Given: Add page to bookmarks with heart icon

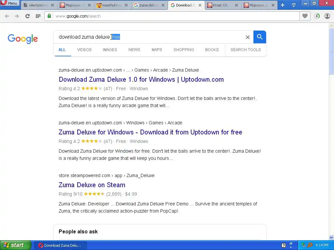Looking at the screenshot, I should pyautogui.click(x=305, y=16).
